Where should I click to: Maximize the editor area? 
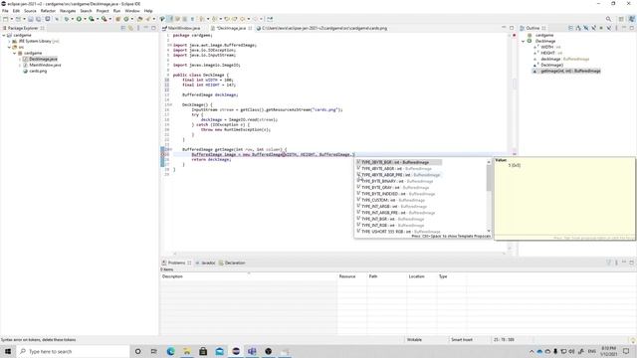click(x=512, y=28)
